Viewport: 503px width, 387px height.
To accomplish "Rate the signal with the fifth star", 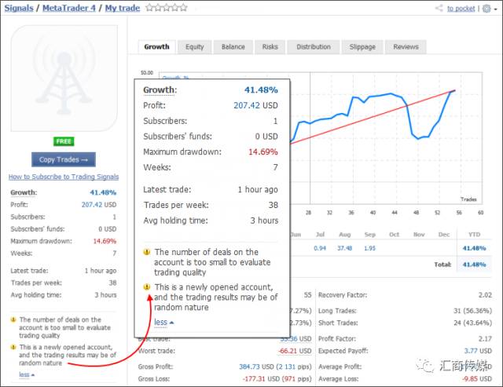I will (x=184, y=8).
